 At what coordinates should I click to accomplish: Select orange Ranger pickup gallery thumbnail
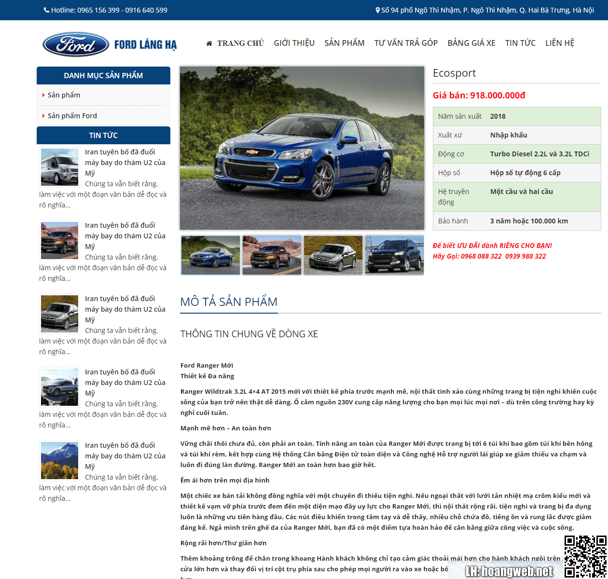(x=272, y=255)
